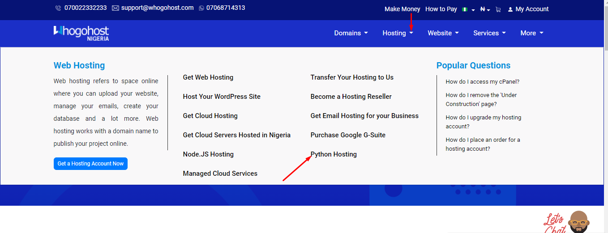Select Node.JS Hosting
Image resolution: width=608 pixels, height=233 pixels.
tap(208, 154)
